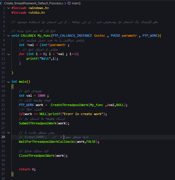The height and width of the screenshot is (180, 175).
Task: Click printf call on line 12
Action: 32,59
